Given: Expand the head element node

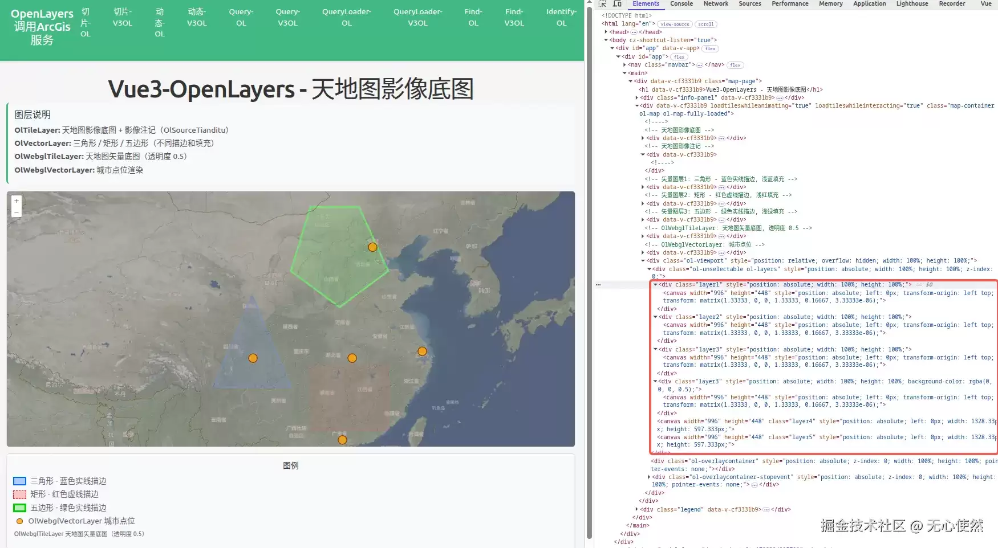Looking at the screenshot, I should click(x=606, y=32).
